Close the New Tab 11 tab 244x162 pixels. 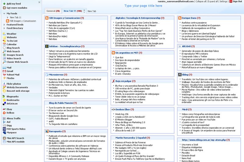pyautogui.click(x=84, y=11)
